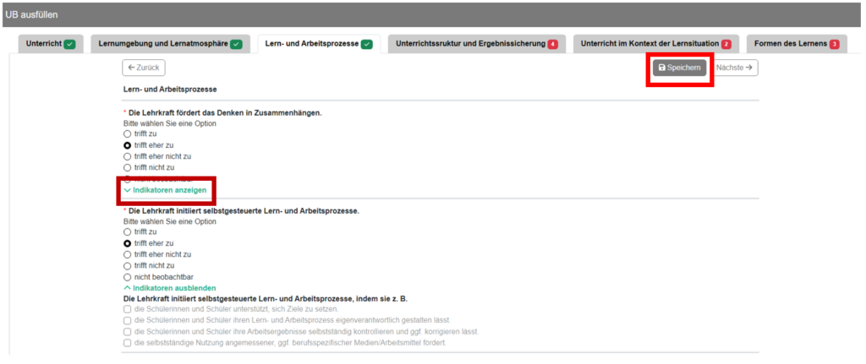Click green checkmark on Lern- und Arbeitsprozesse tab
This screenshot has width=866, height=364.
(367, 44)
